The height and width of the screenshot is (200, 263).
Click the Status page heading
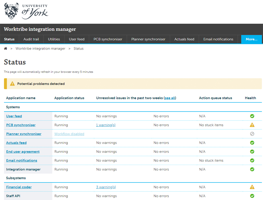tap(15, 62)
